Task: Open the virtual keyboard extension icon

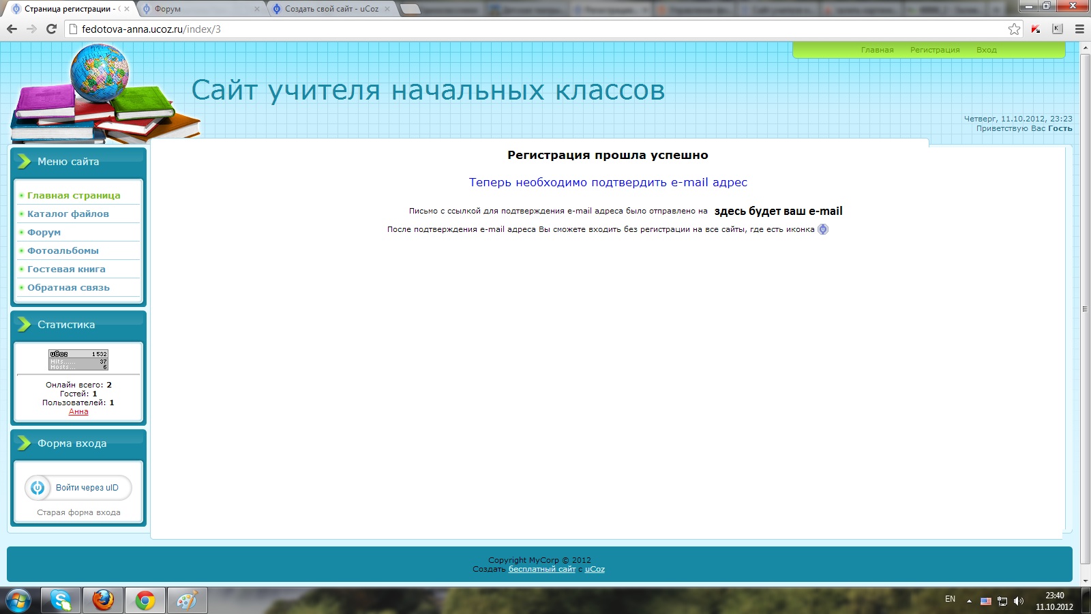Action: 1058,29
